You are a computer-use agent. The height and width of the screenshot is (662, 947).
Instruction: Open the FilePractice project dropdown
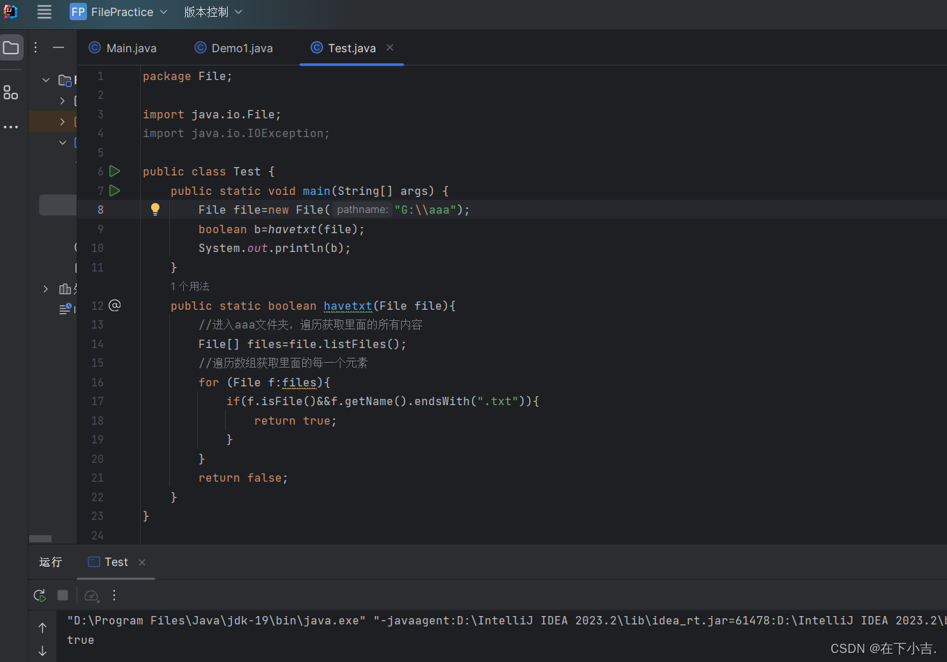[119, 12]
